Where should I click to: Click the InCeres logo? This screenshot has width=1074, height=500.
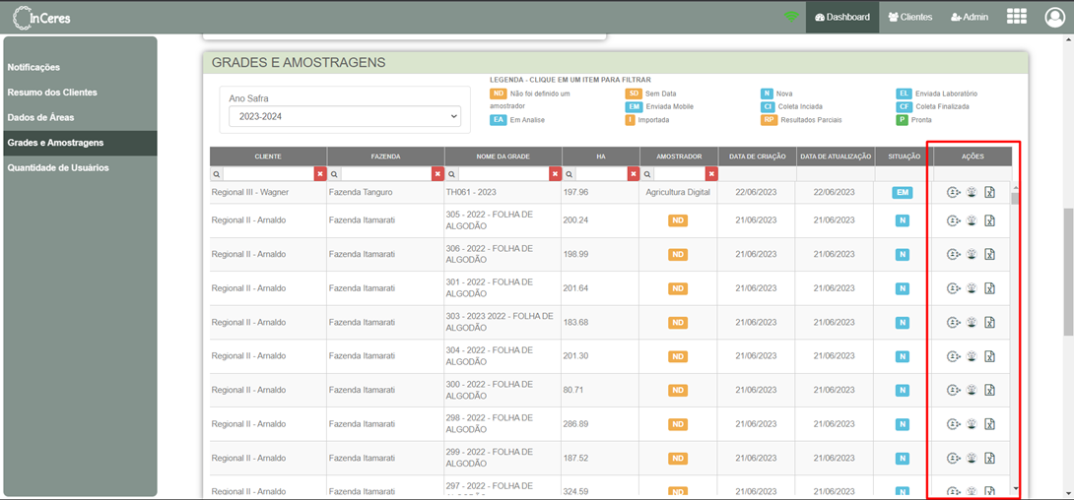pyautogui.click(x=41, y=17)
